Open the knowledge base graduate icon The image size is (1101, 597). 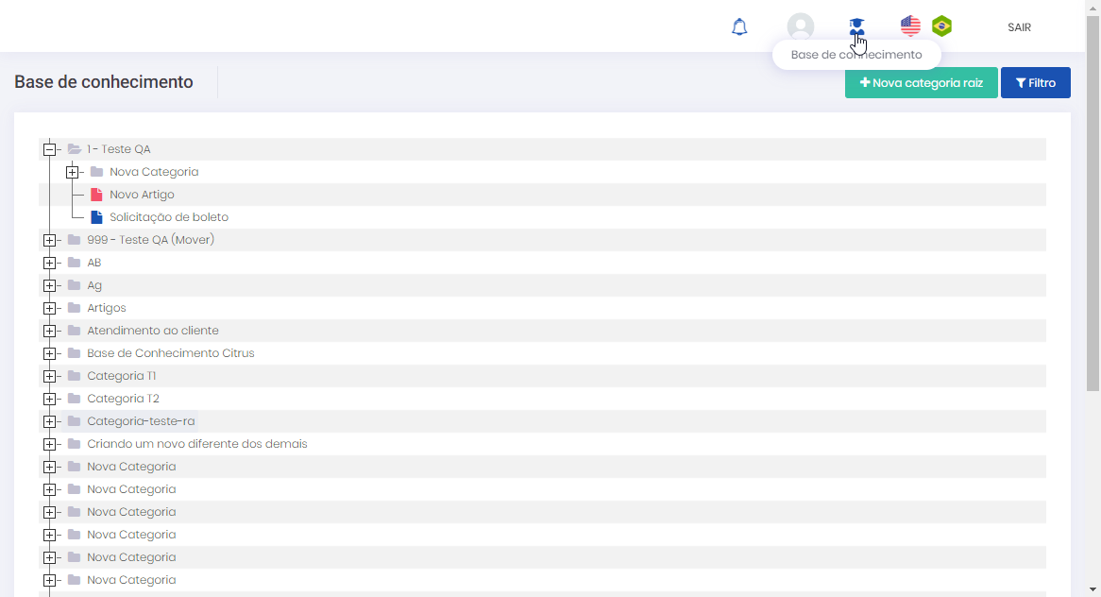tap(856, 26)
